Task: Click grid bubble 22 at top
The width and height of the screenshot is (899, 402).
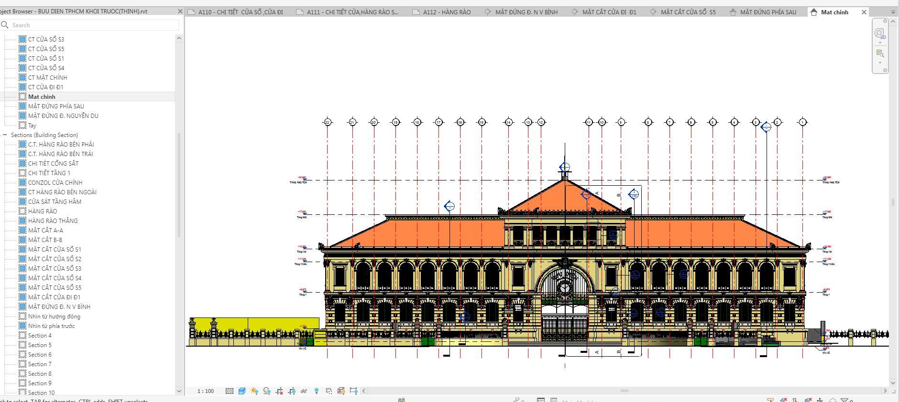Action: 328,122
